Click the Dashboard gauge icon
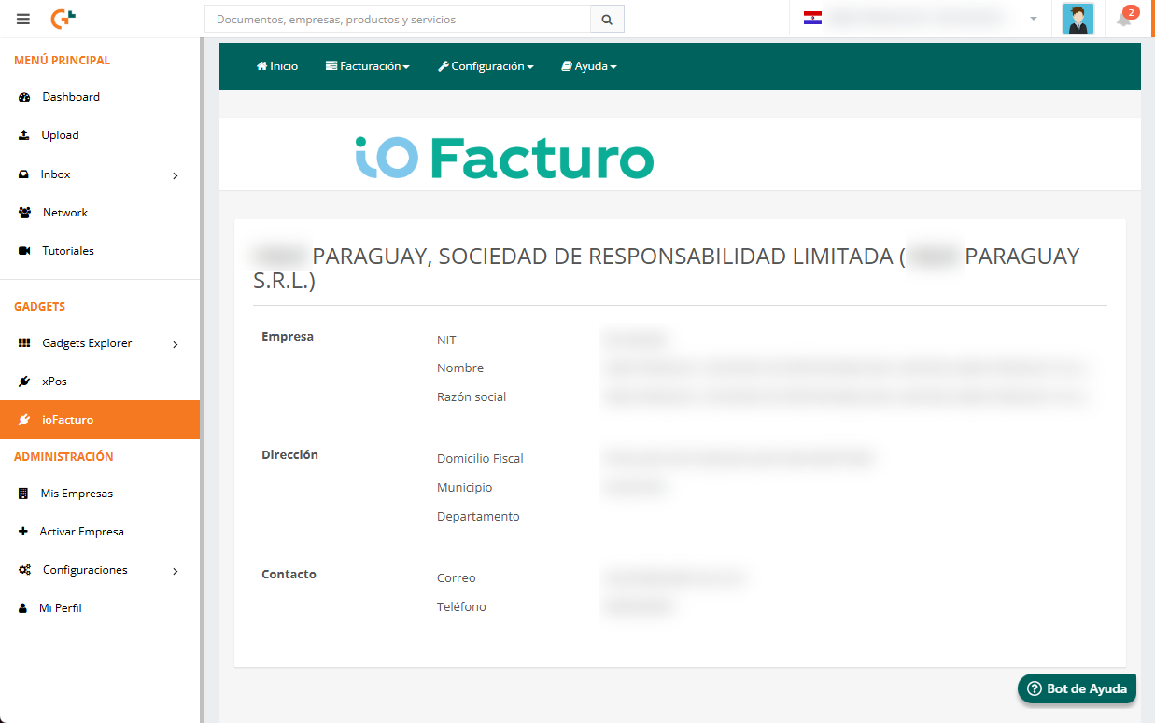The height and width of the screenshot is (723, 1155). pyautogui.click(x=24, y=97)
